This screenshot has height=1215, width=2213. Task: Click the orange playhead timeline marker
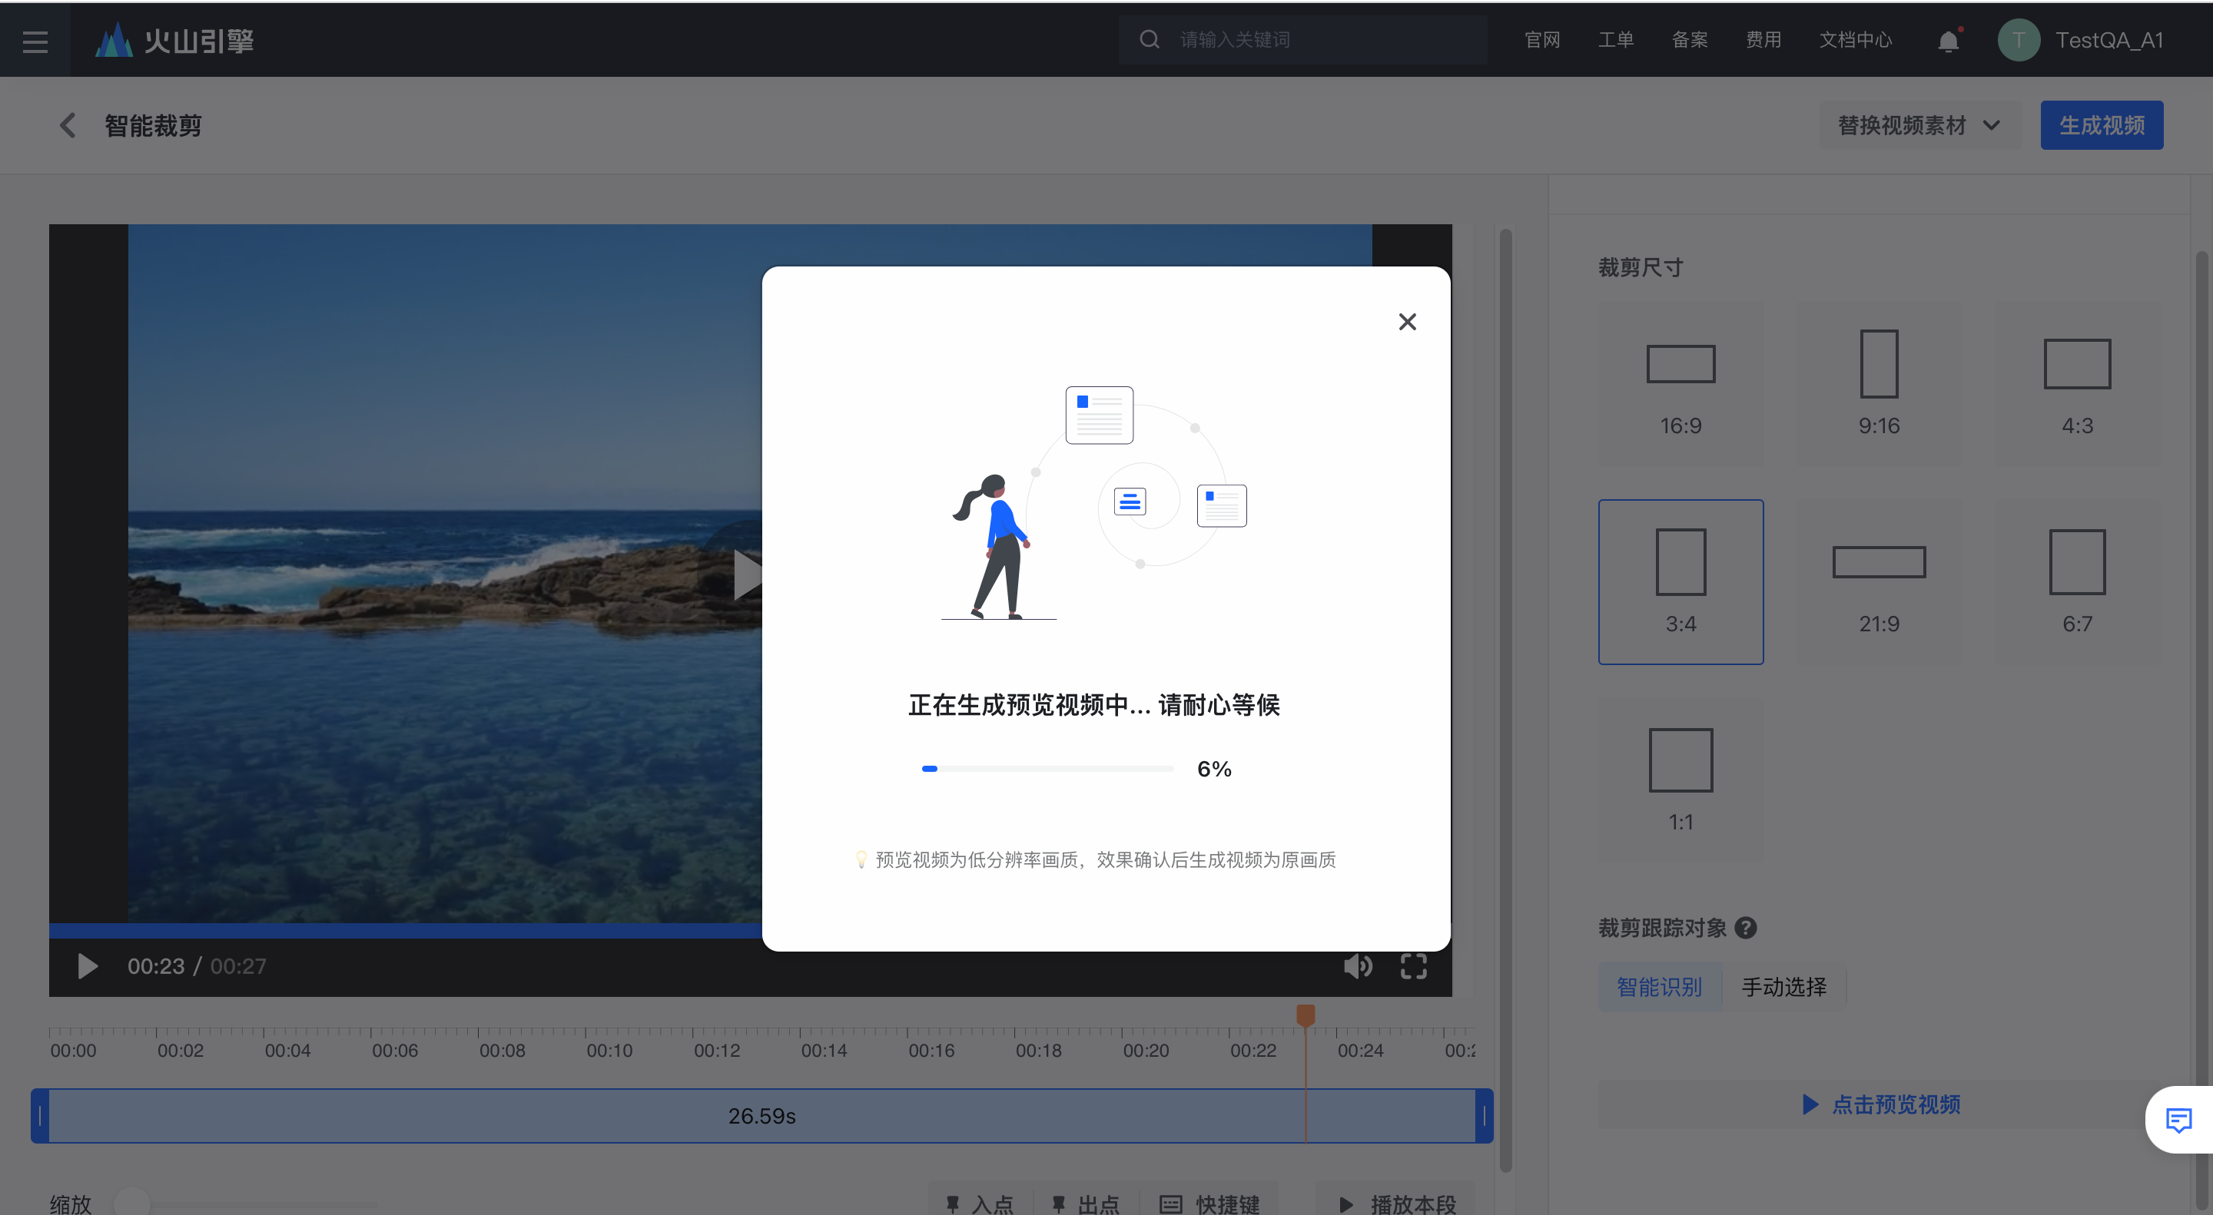pos(1305,1016)
